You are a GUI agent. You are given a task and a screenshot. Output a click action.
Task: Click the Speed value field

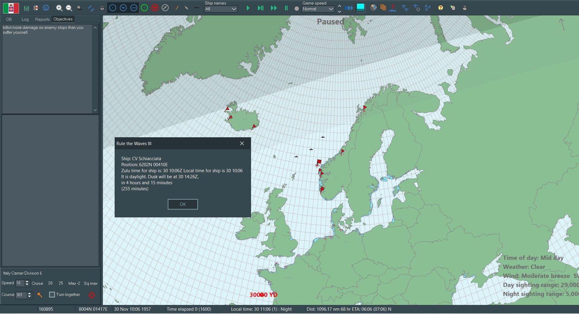click(20, 283)
